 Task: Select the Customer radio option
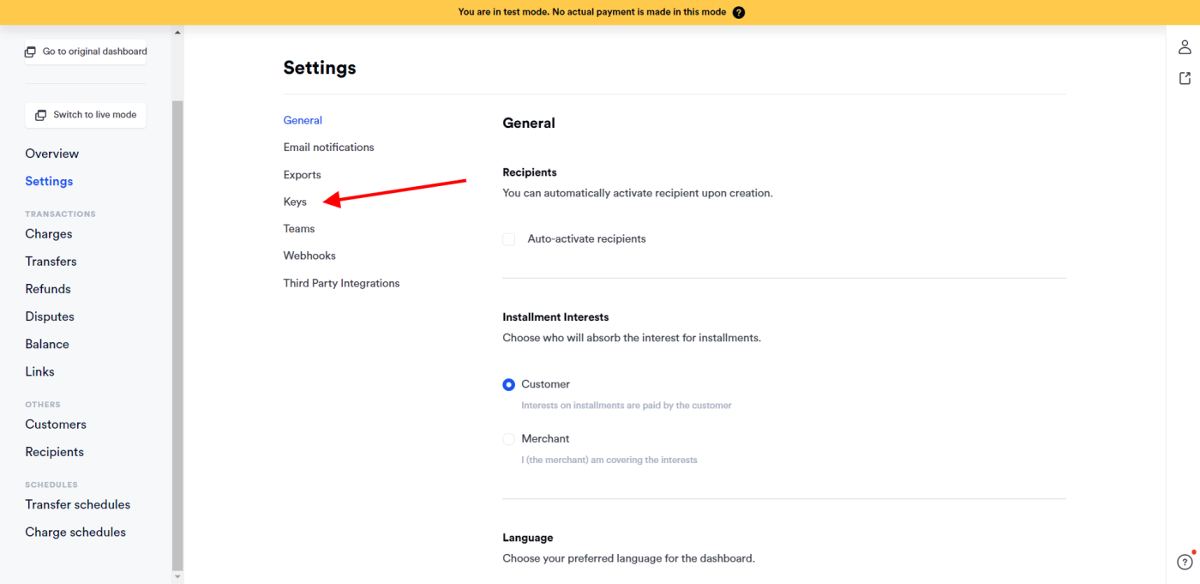coord(509,385)
